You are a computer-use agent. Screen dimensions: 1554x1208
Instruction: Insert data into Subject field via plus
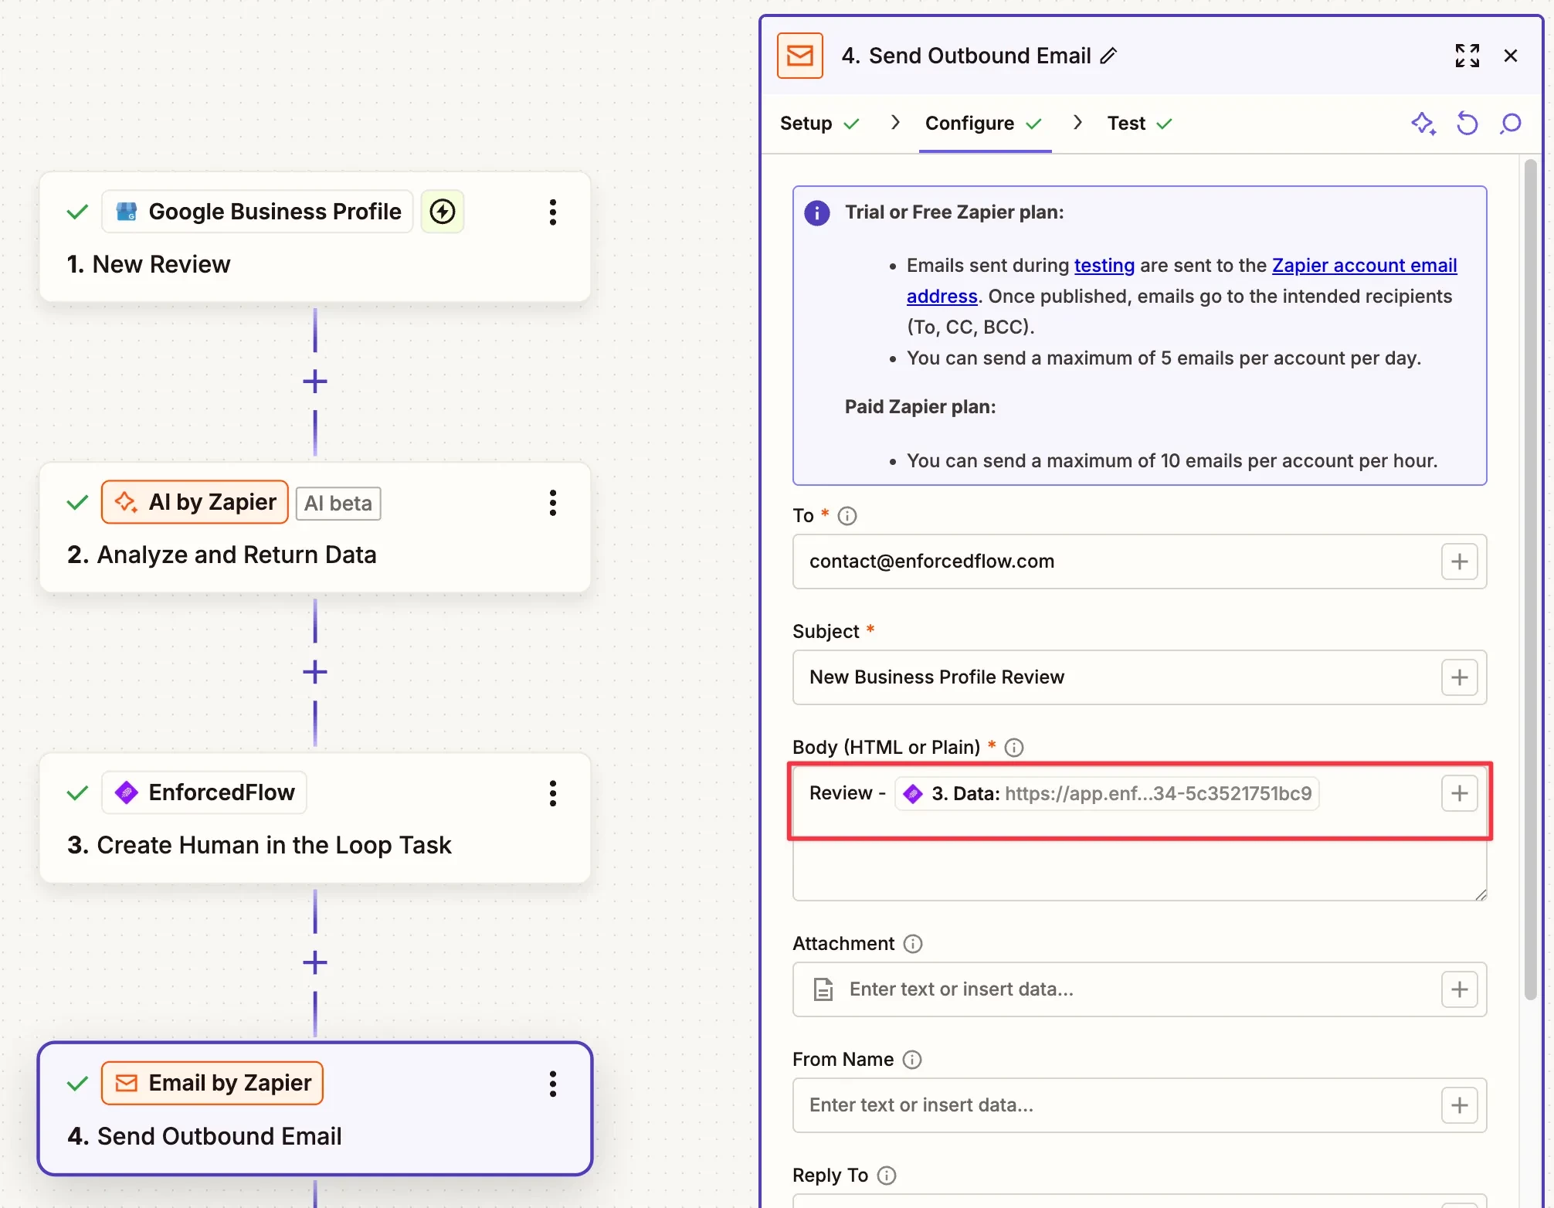click(x=1459, y=677)
